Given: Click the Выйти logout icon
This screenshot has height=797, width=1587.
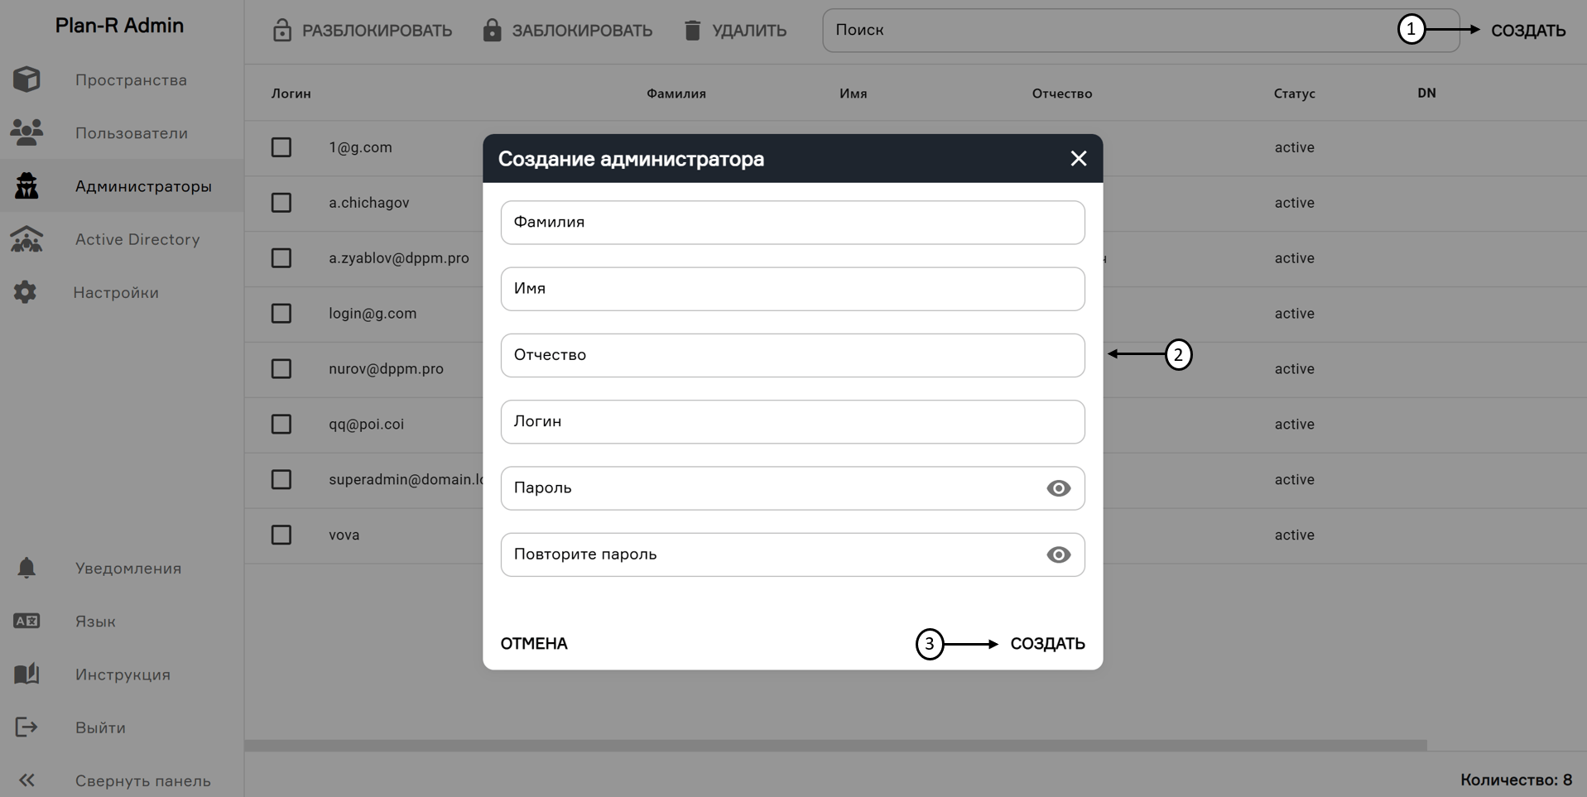Looking at the screenshot, I should [x=26, y=727].
